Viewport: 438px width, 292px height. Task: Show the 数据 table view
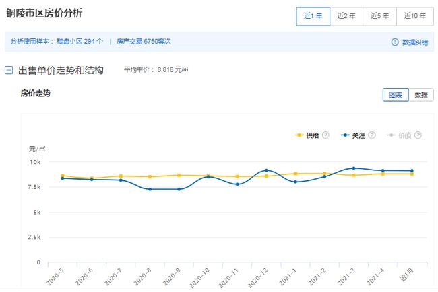pyautogui.click(x=421, y=95)
